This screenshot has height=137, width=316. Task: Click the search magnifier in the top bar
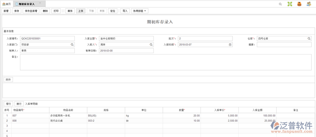point(280,4)
